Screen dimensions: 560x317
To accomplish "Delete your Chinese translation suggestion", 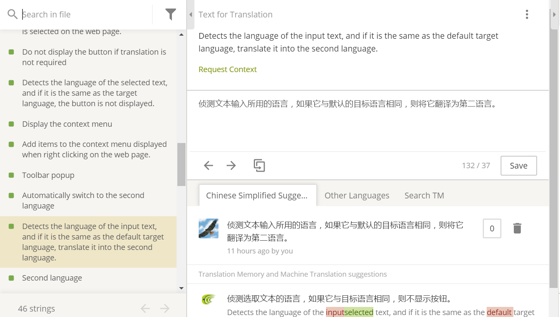I will (x=517, y=228).
